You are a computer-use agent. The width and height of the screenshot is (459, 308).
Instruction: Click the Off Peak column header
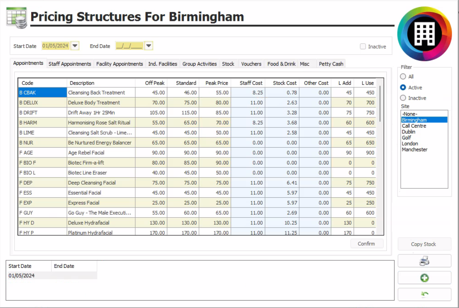point(151,83)
